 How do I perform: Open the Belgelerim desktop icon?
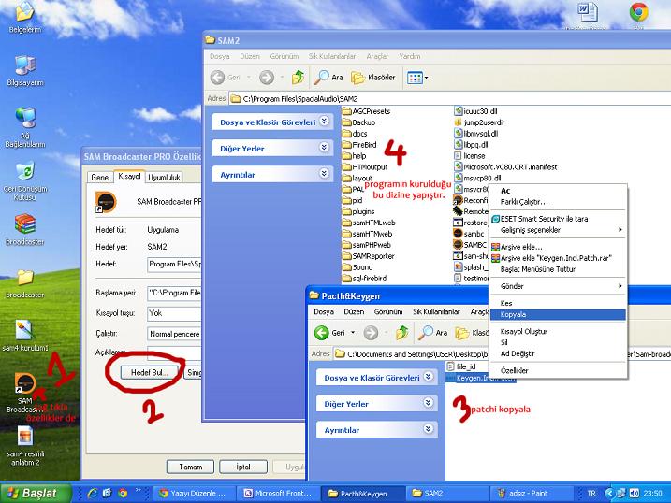(x=25, y=17)
